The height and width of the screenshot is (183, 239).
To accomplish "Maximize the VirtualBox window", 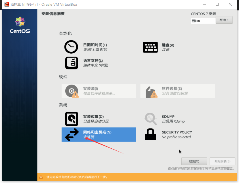I will [217, 5].
